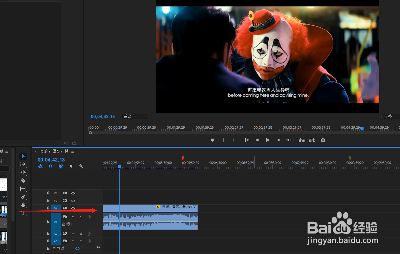Screen dimensions: 400x254
Task: Enable voice-over record on A3
Action: pos(89,241)
